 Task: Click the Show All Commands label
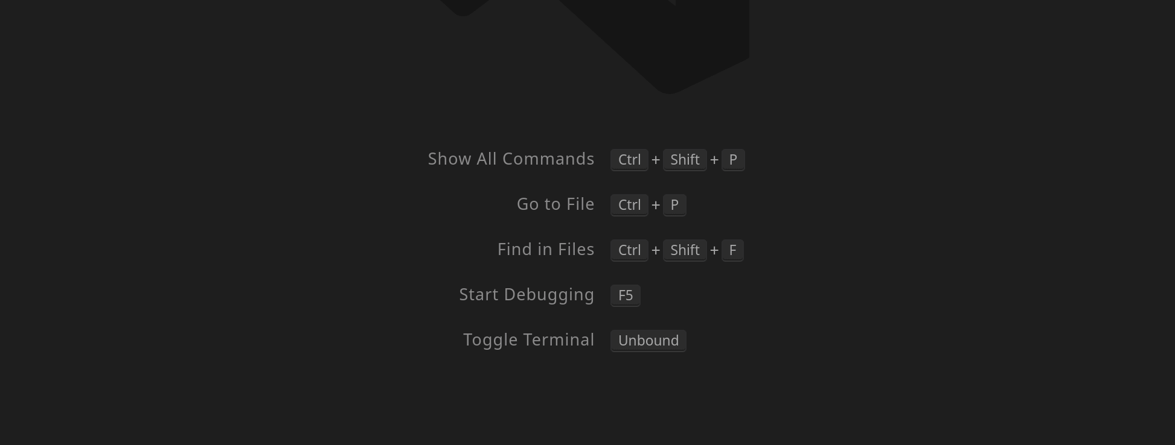[511, 159]
